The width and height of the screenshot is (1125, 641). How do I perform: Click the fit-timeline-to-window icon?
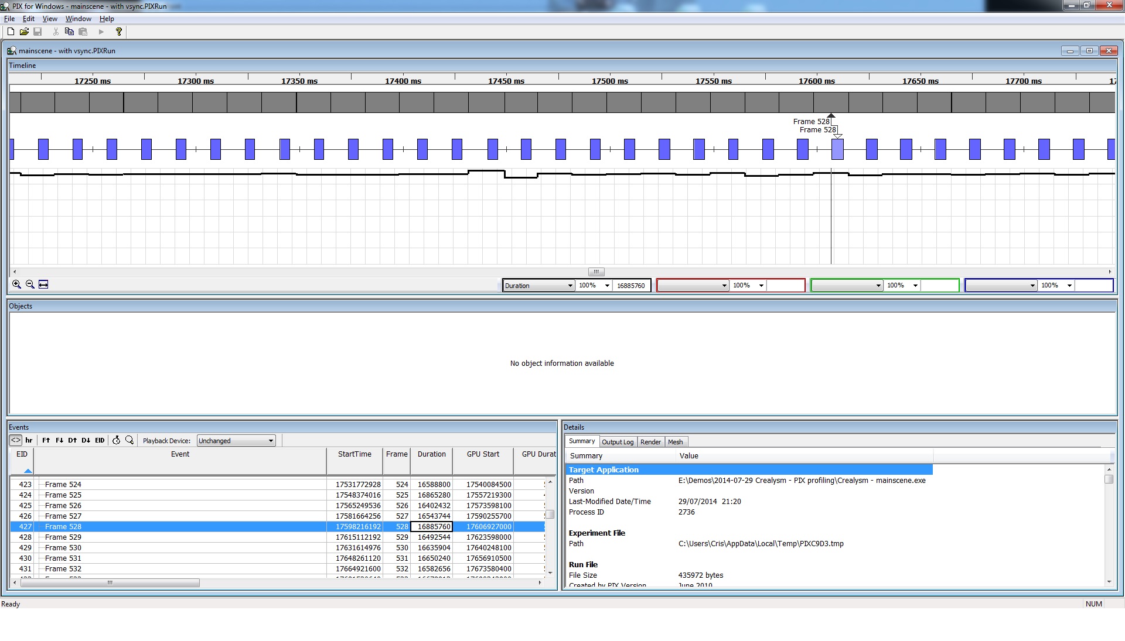[43, 284]
